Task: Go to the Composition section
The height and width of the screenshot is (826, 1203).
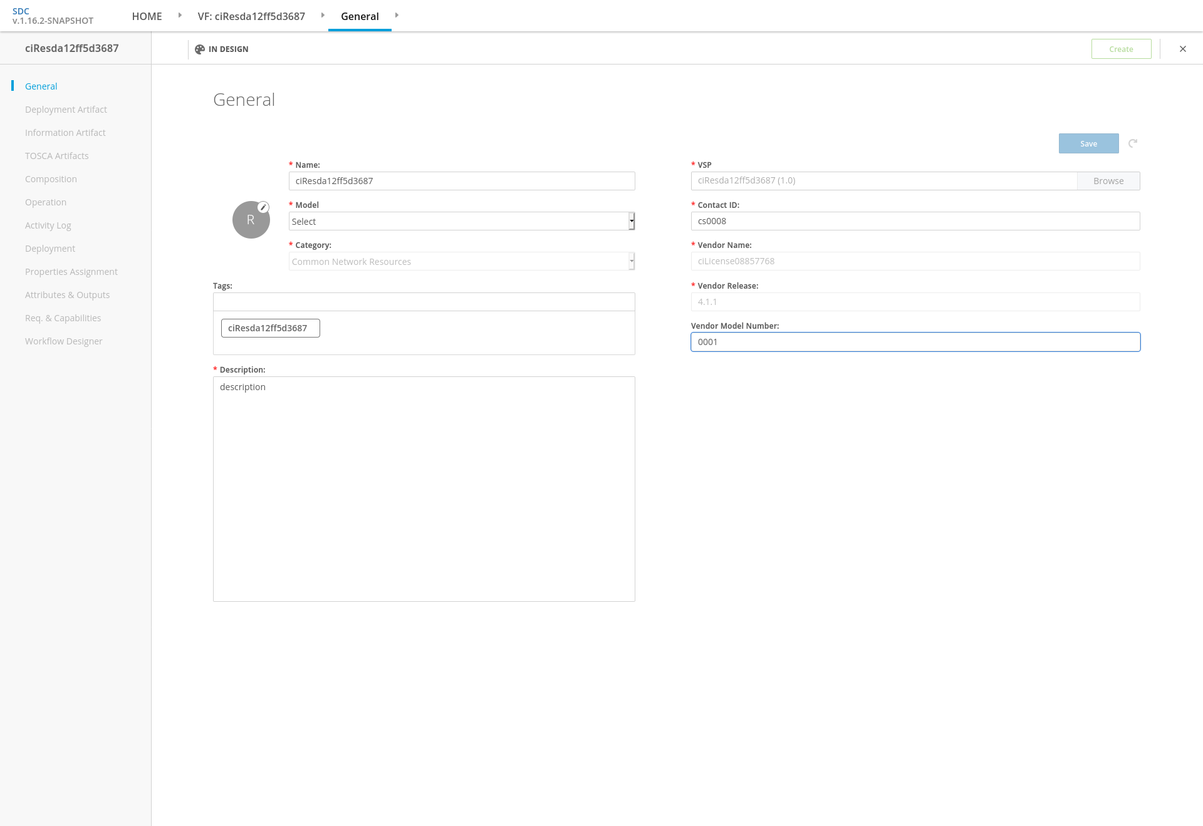Action: click(51, 179)
